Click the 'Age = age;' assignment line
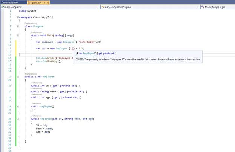235x152 pixels. 43,132
